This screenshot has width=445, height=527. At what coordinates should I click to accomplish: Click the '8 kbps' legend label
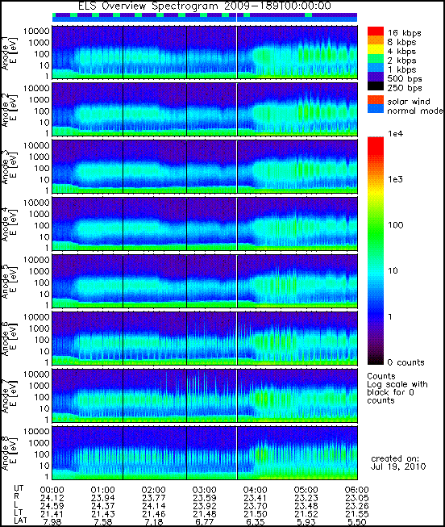point(401,42)
